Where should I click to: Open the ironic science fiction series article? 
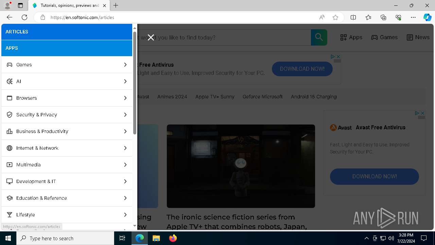[x=237, y=222]
